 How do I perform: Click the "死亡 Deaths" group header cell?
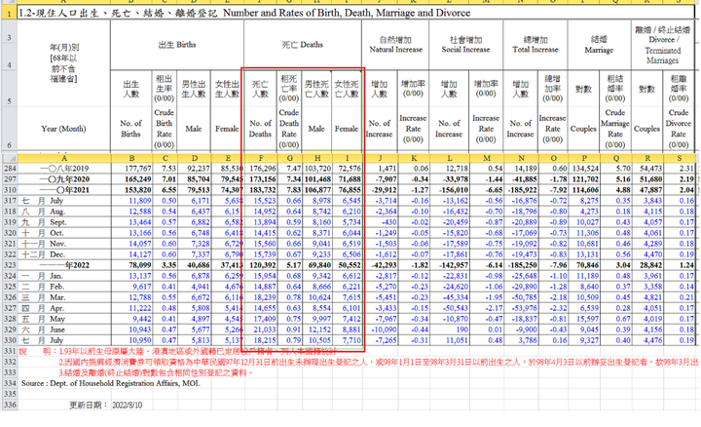(302, 45)
